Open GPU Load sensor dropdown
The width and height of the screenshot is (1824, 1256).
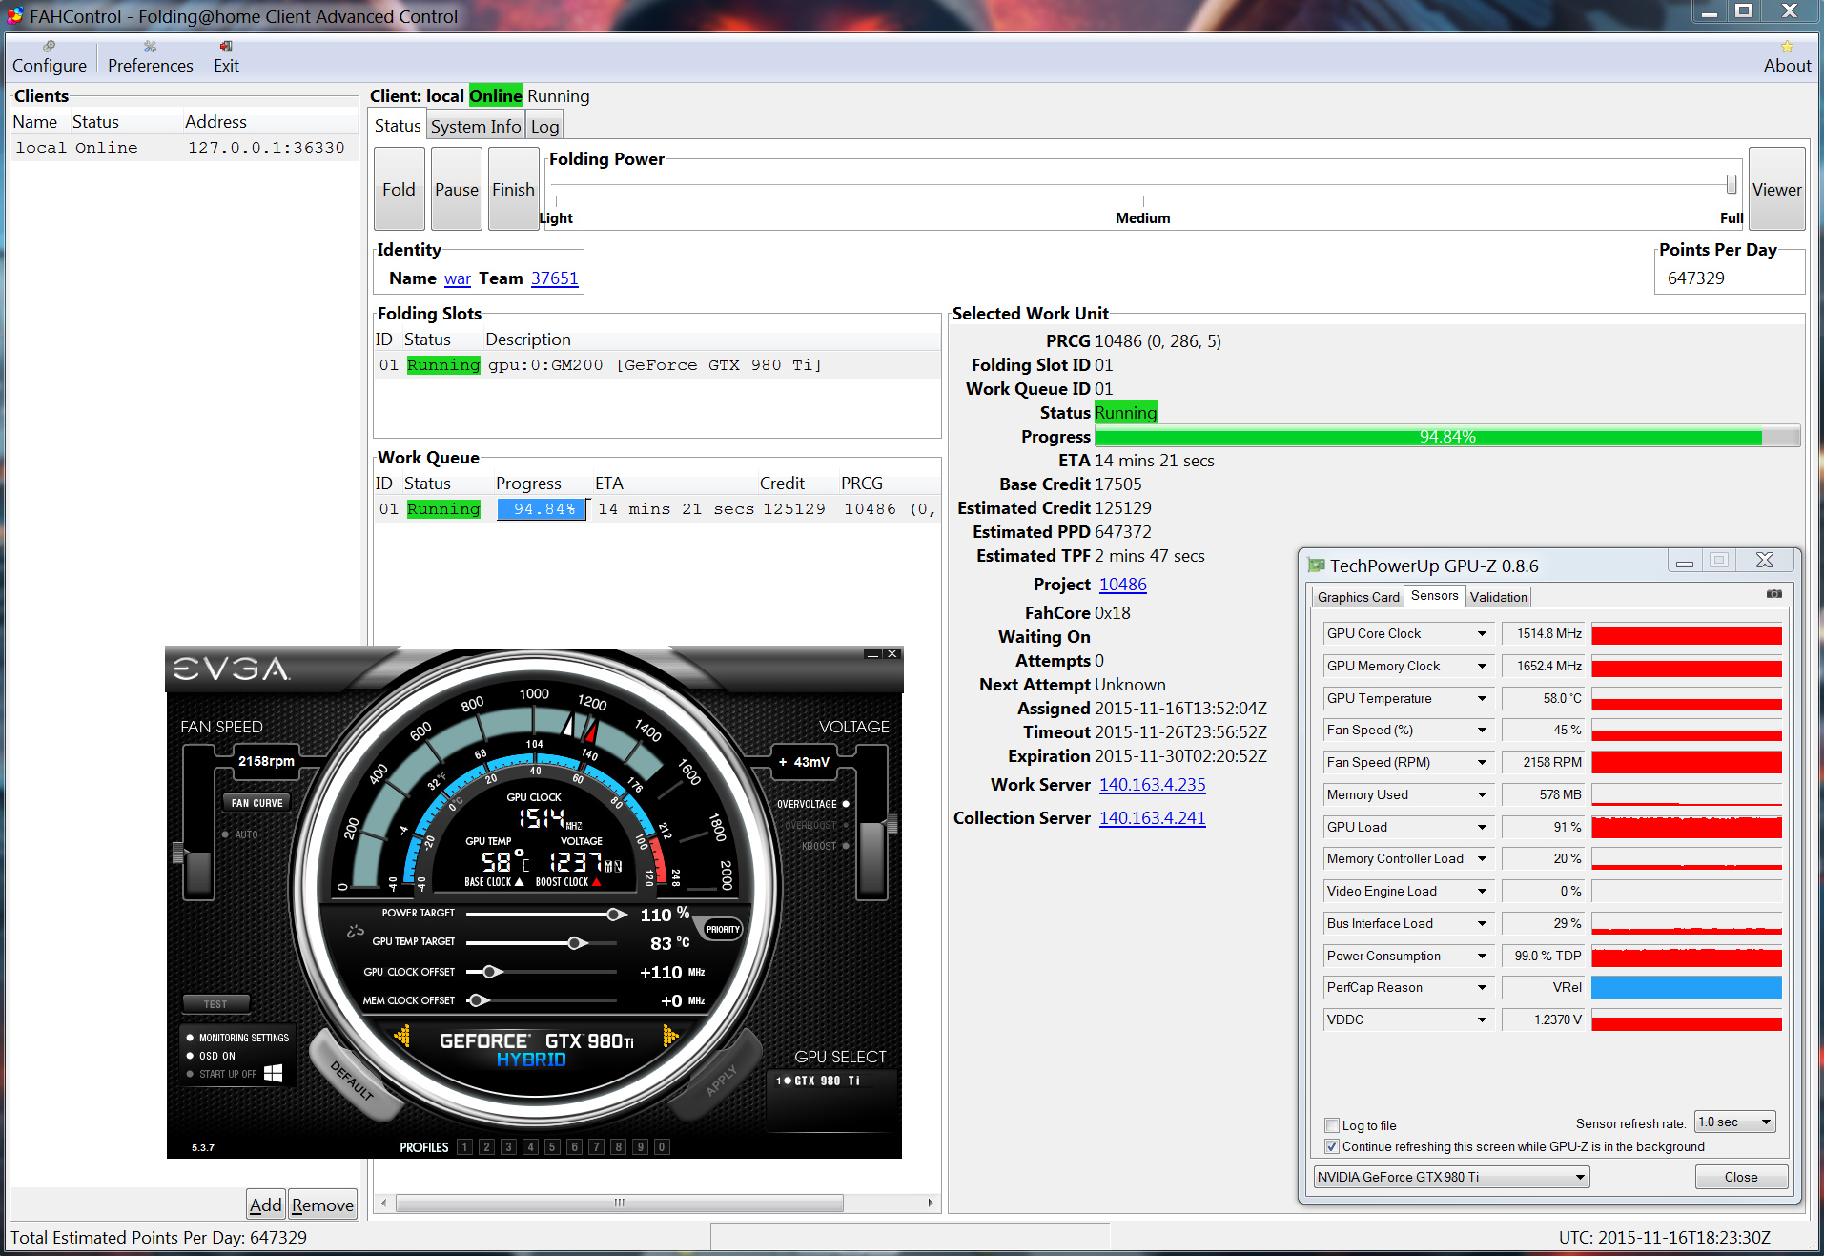(1482, 827)
